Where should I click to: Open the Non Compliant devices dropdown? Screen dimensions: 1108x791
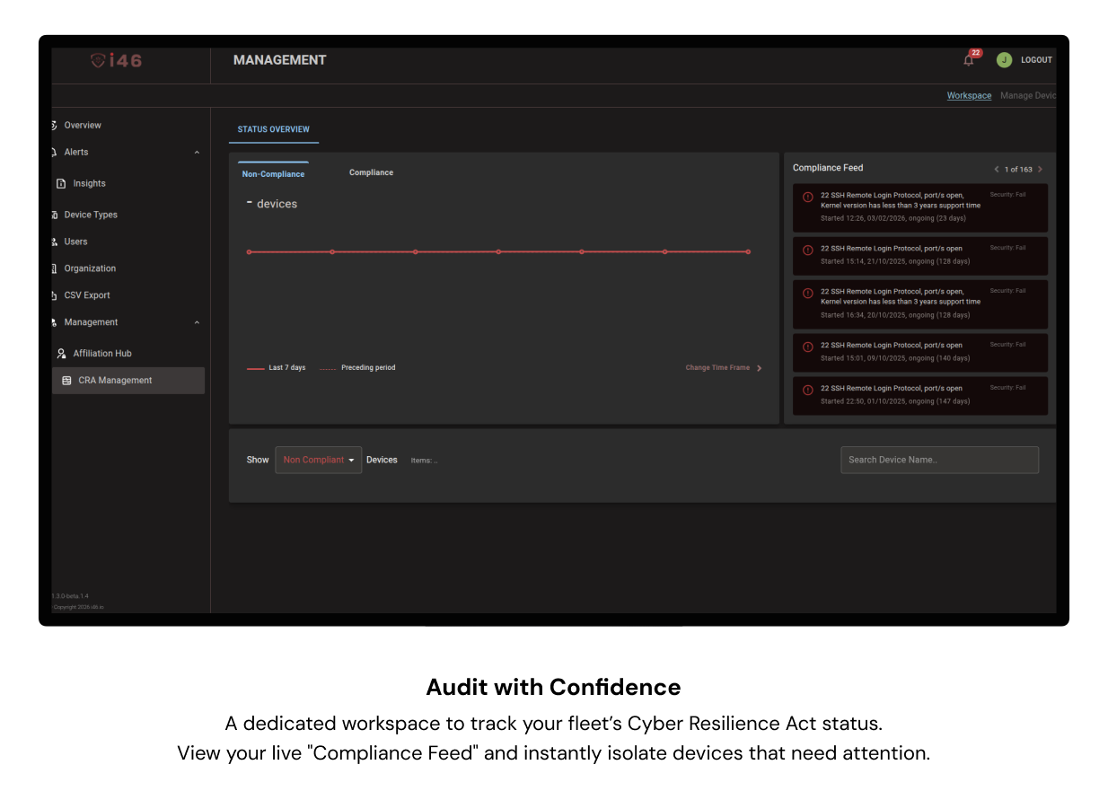click(x=319, y=460)
